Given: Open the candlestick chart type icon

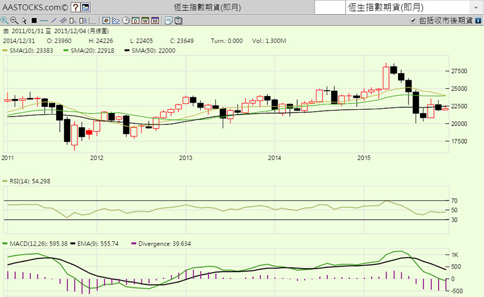Looking at the screenshot, I should (x=105, y=20).
